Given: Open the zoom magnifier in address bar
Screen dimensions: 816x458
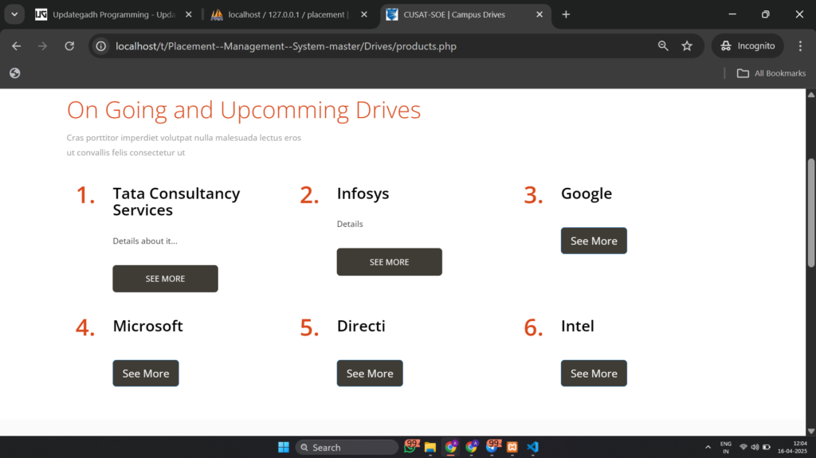Looking at the screenshot, I should [x=663, y=46].
